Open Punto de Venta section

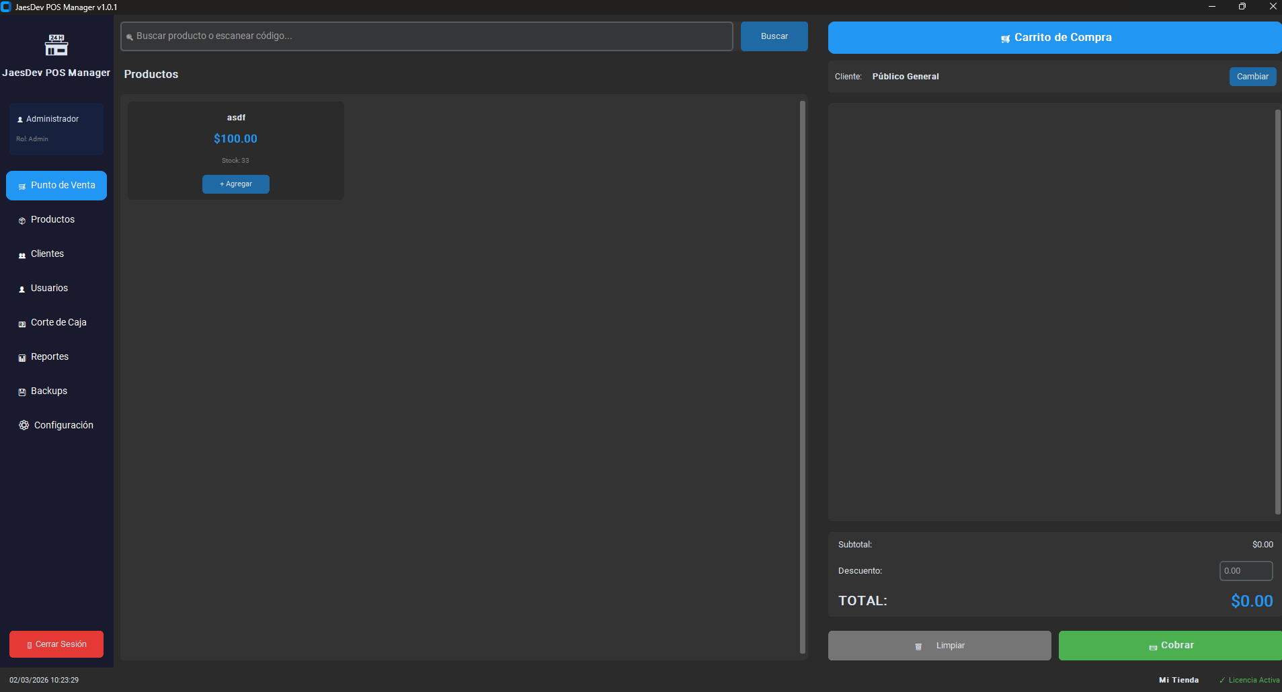[x=56, y=186]
